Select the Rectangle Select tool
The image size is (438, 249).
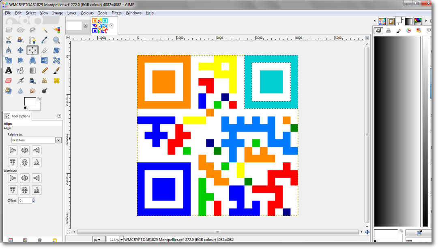9,30
